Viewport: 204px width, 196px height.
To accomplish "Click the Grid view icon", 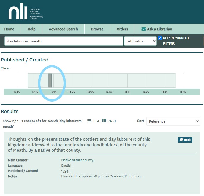I will pos(104,121).
